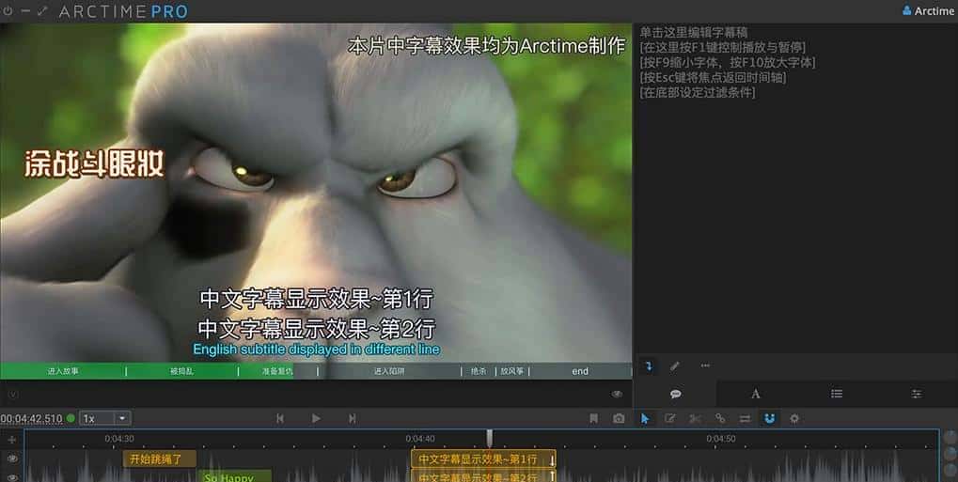The height and width of the screenshot is (482, 958).
Task: Add a track with plus icon
Action: 11,439
